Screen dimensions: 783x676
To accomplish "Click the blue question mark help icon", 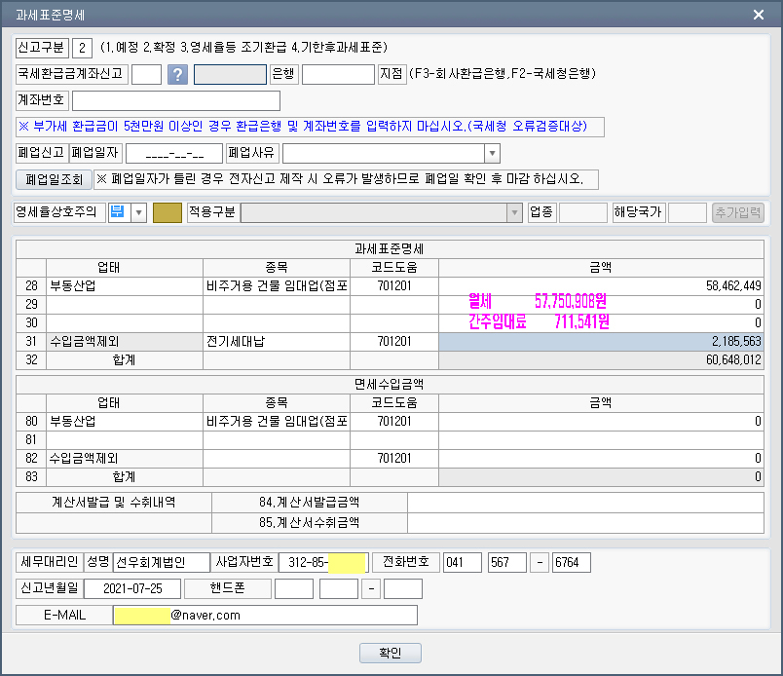I will tap(177, 75).
